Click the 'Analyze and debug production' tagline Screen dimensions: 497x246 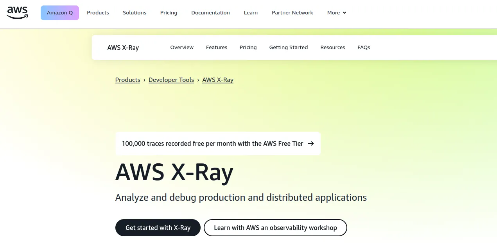pos(241,198)
